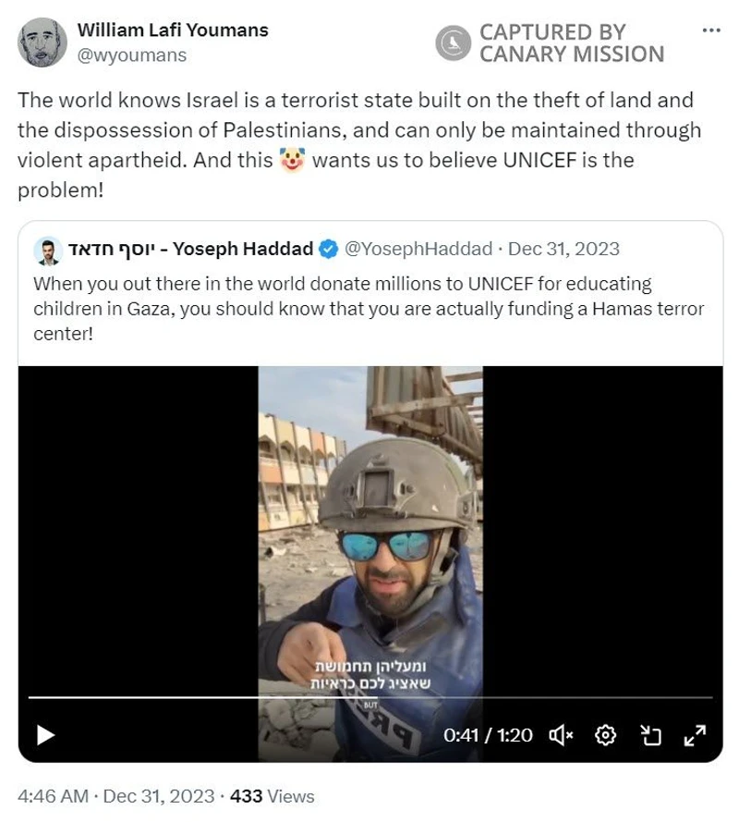Open William Lafi Youmans display name

click(x=173, y=30)
